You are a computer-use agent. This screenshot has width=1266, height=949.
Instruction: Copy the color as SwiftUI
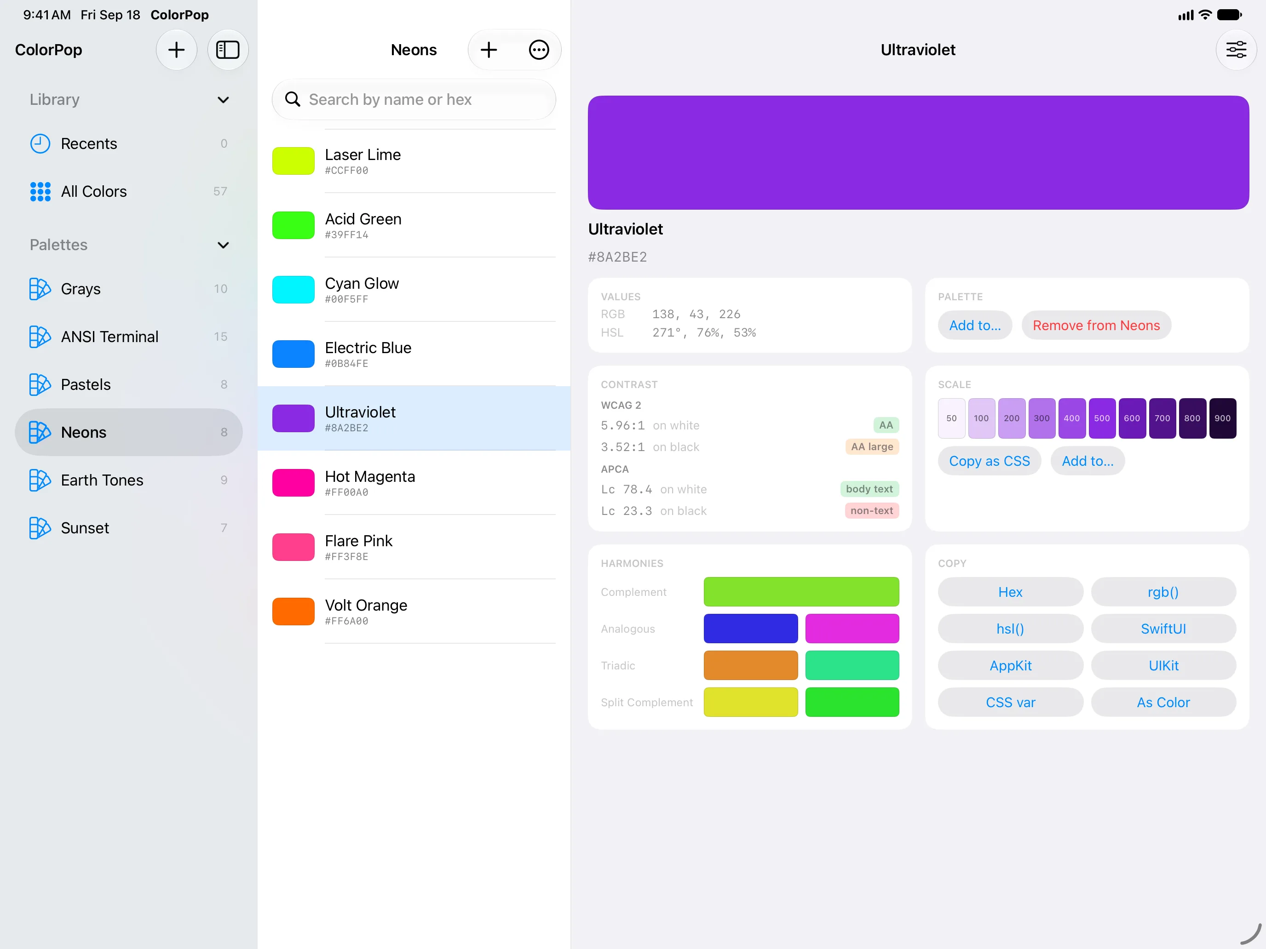pyautogui.click(x=1163, y=629)
